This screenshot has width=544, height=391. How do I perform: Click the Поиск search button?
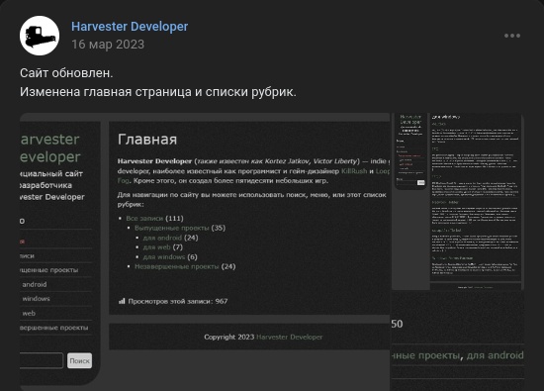(x=79, y=360)
